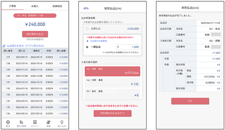
Task: Tap the 財形預金の払出 button
Action: click(35, 34)
